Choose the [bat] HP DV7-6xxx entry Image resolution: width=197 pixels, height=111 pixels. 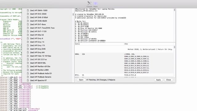(x=38, y=24)
